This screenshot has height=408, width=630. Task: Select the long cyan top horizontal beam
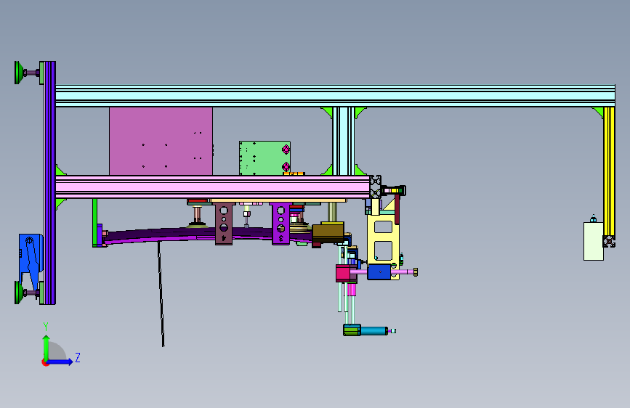tap(335, 96)
